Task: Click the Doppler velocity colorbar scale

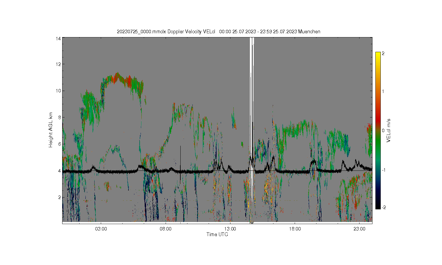Action: [x=378, y=130]
